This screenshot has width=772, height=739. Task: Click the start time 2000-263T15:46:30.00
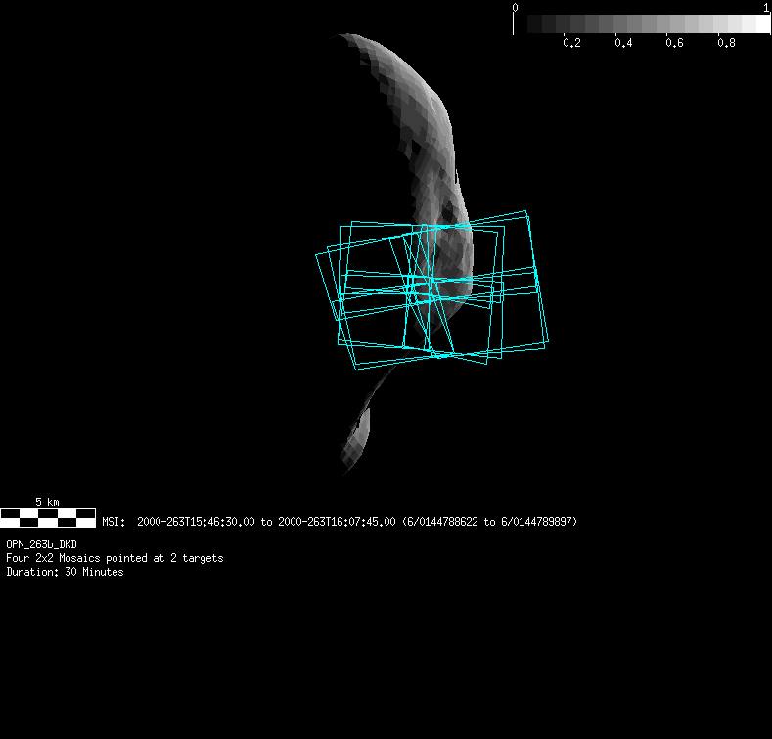point(197,522)
